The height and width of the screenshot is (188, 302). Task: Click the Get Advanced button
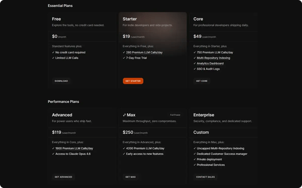coord(63,177)
